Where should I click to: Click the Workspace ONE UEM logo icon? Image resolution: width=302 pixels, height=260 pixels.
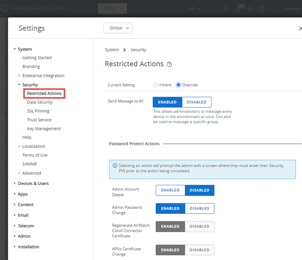coord(4,8)
